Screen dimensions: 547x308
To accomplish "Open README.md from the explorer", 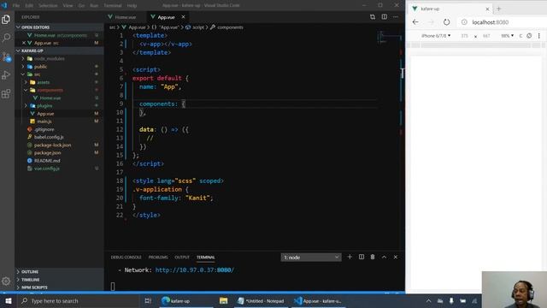I will pyautogui.click(x=47, y=161).
